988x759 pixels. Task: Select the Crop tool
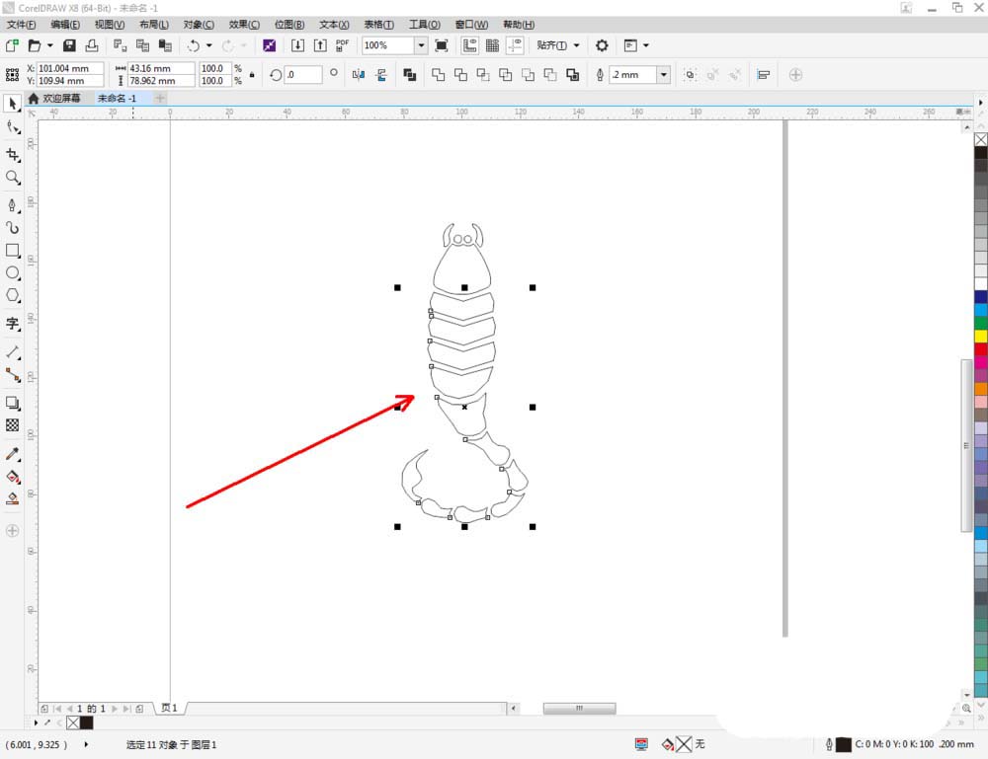coord(12,155)
